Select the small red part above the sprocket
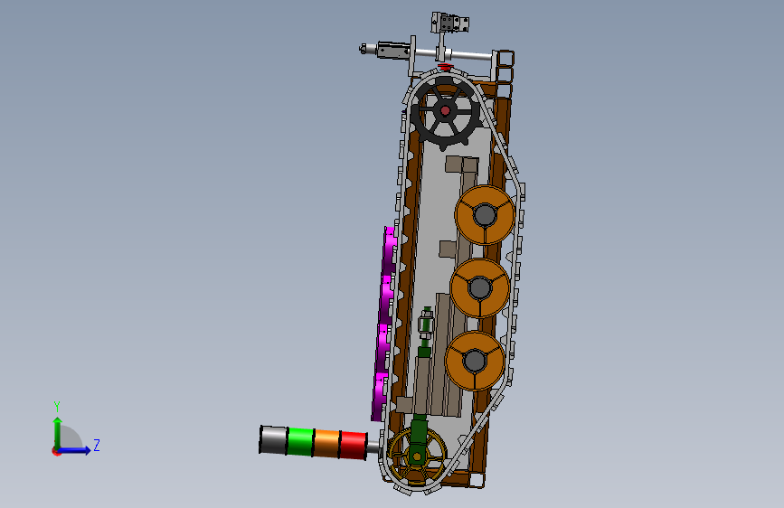Image resolution: width=784 pixels, height=508 pixels. coord(446,67)
